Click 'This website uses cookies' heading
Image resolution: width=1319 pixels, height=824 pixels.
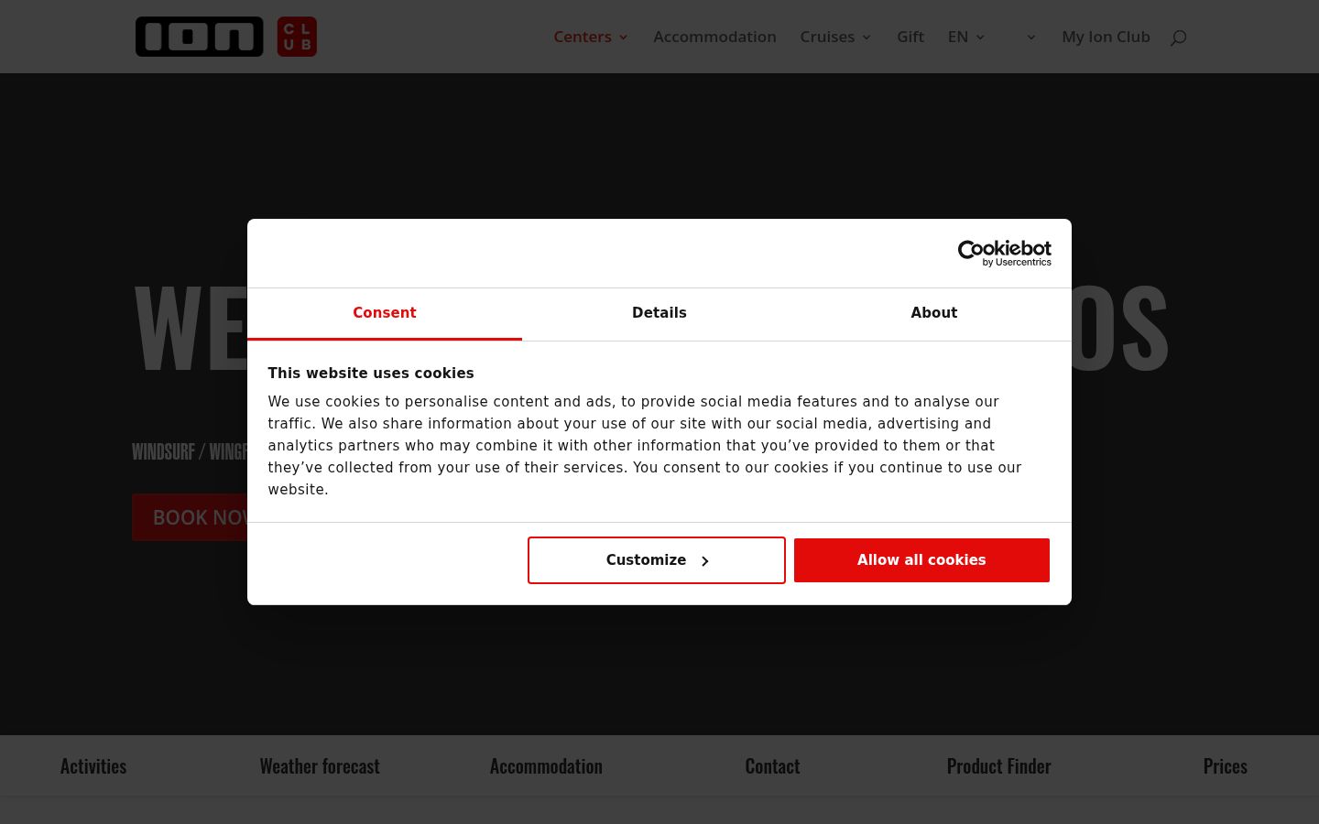[371, 374]
